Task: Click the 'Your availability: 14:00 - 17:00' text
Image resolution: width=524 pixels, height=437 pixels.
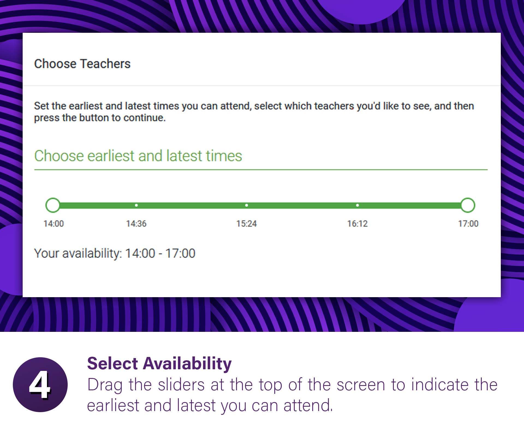Action: (x=115, y=253)
